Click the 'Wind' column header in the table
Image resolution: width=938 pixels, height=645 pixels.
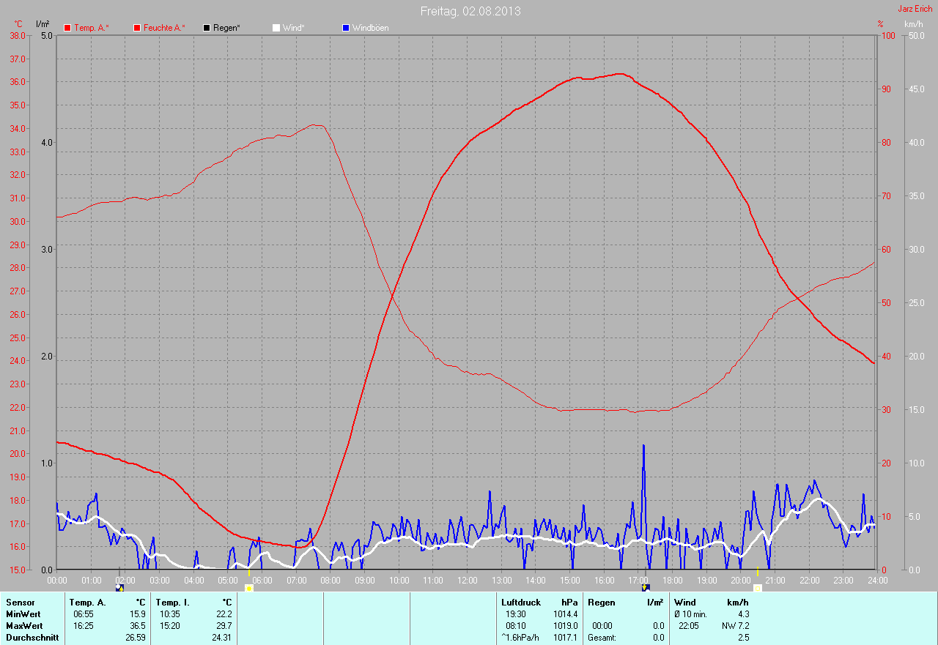click(684, 603)
